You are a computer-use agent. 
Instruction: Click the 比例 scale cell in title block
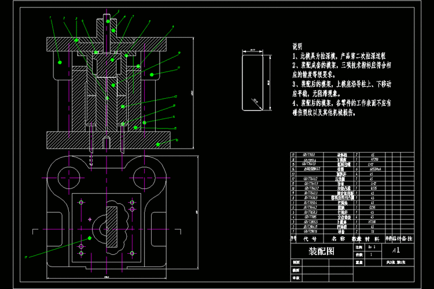click(x=358, y=247)
